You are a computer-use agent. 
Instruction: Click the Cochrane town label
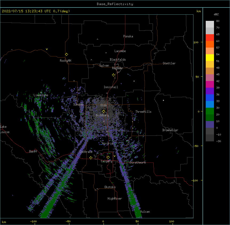(86, 152)
